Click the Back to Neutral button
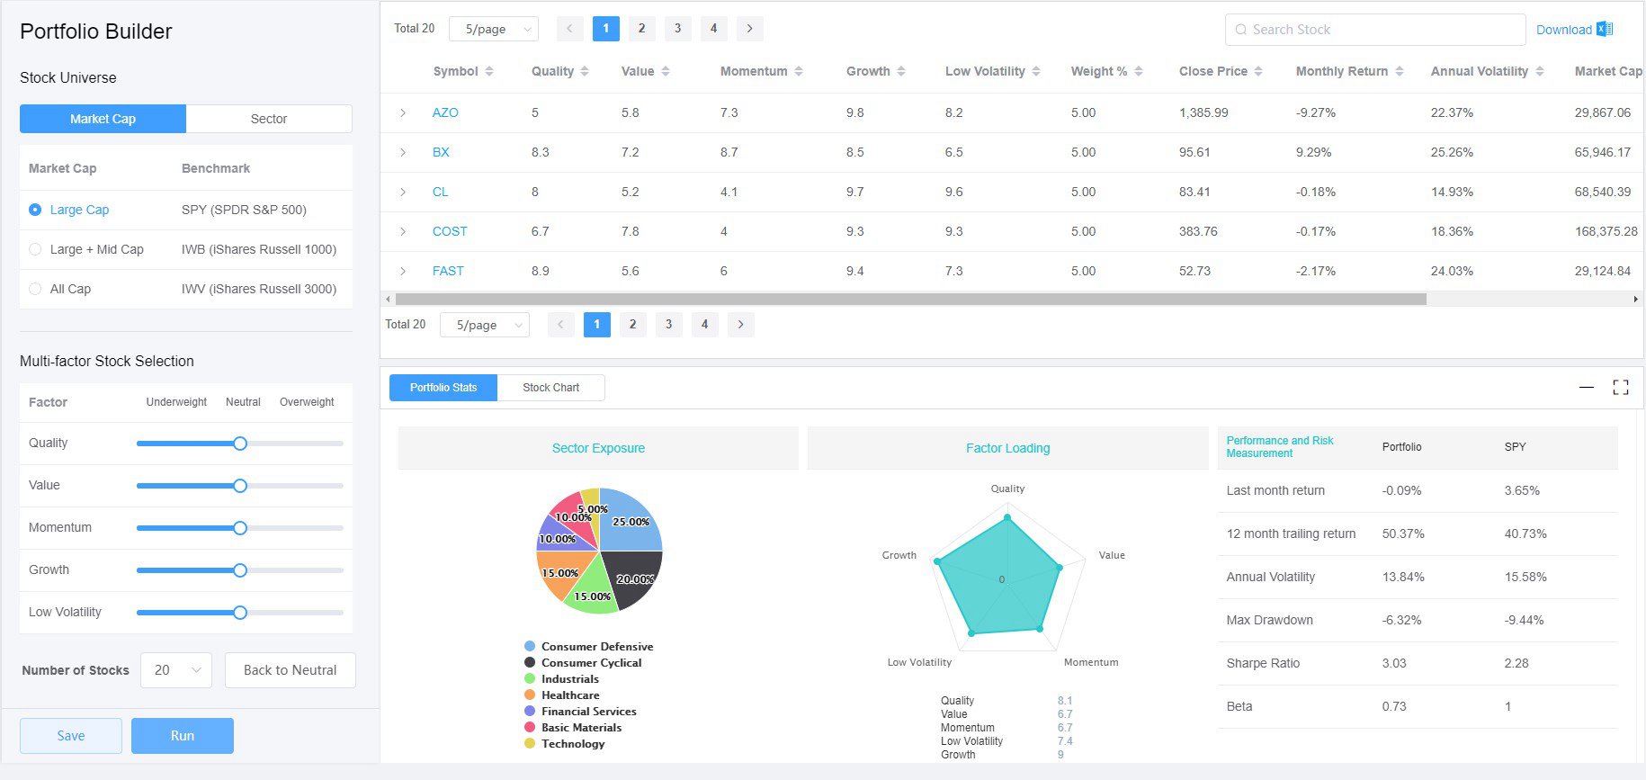This screenshot has width=1646, height=780. click(290, 670)
